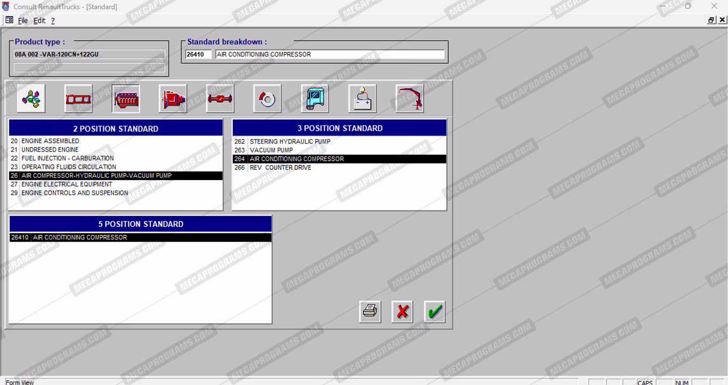Select the colorful general assembly category icon

coord(31,99)
